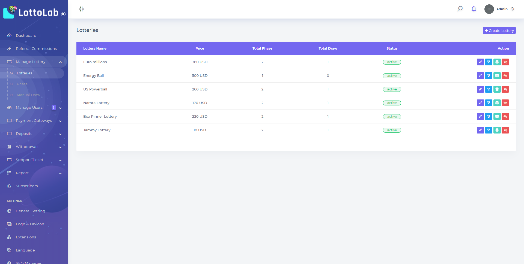Open the Referral Commissions link
The image size is (524, 264).
36,49
